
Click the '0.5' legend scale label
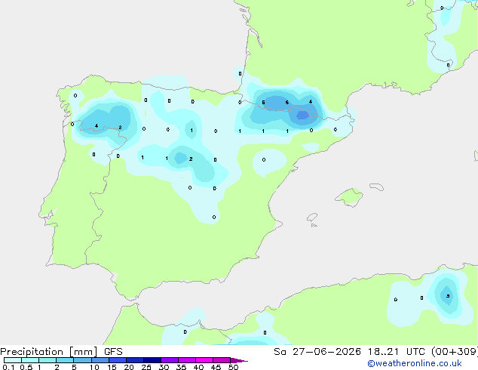pos(26,367)
